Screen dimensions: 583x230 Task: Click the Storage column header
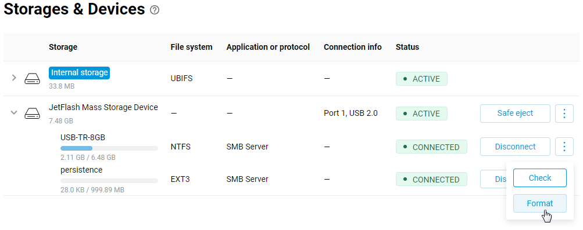(63, 47)
